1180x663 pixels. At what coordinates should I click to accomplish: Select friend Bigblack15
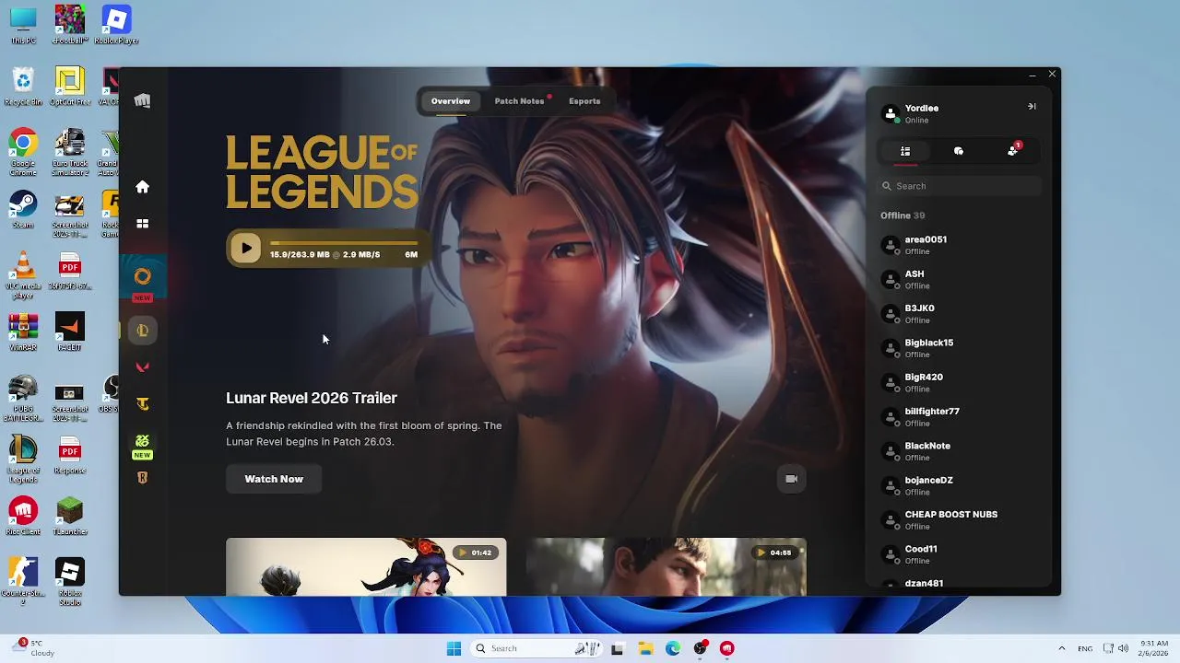tap(959, 348)
